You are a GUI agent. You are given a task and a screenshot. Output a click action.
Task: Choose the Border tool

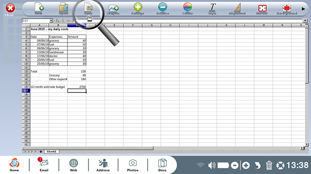(262, 8)
